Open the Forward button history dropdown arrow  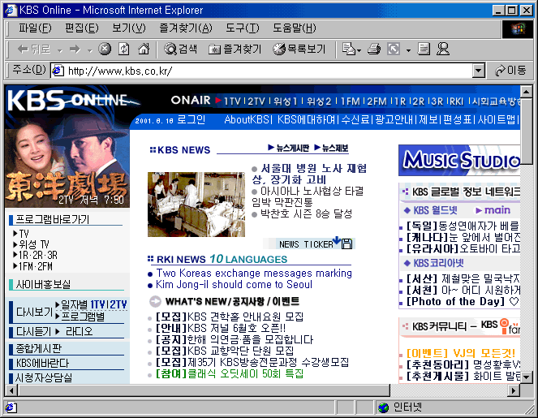point(90,50)
